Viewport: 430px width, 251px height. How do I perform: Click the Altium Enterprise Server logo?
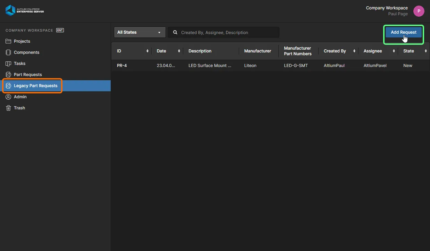[25, 10]
